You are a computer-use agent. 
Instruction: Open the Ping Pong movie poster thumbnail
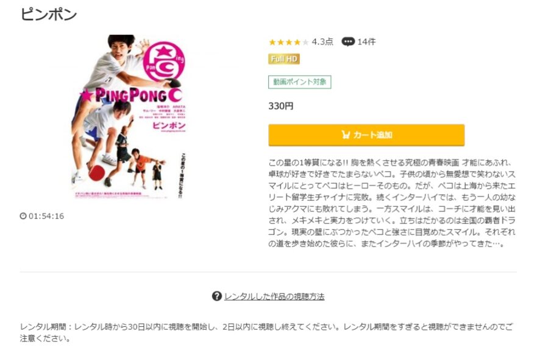tap(129, 117)
